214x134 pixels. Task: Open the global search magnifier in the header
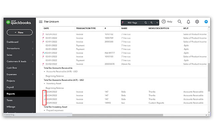point(180,21)
